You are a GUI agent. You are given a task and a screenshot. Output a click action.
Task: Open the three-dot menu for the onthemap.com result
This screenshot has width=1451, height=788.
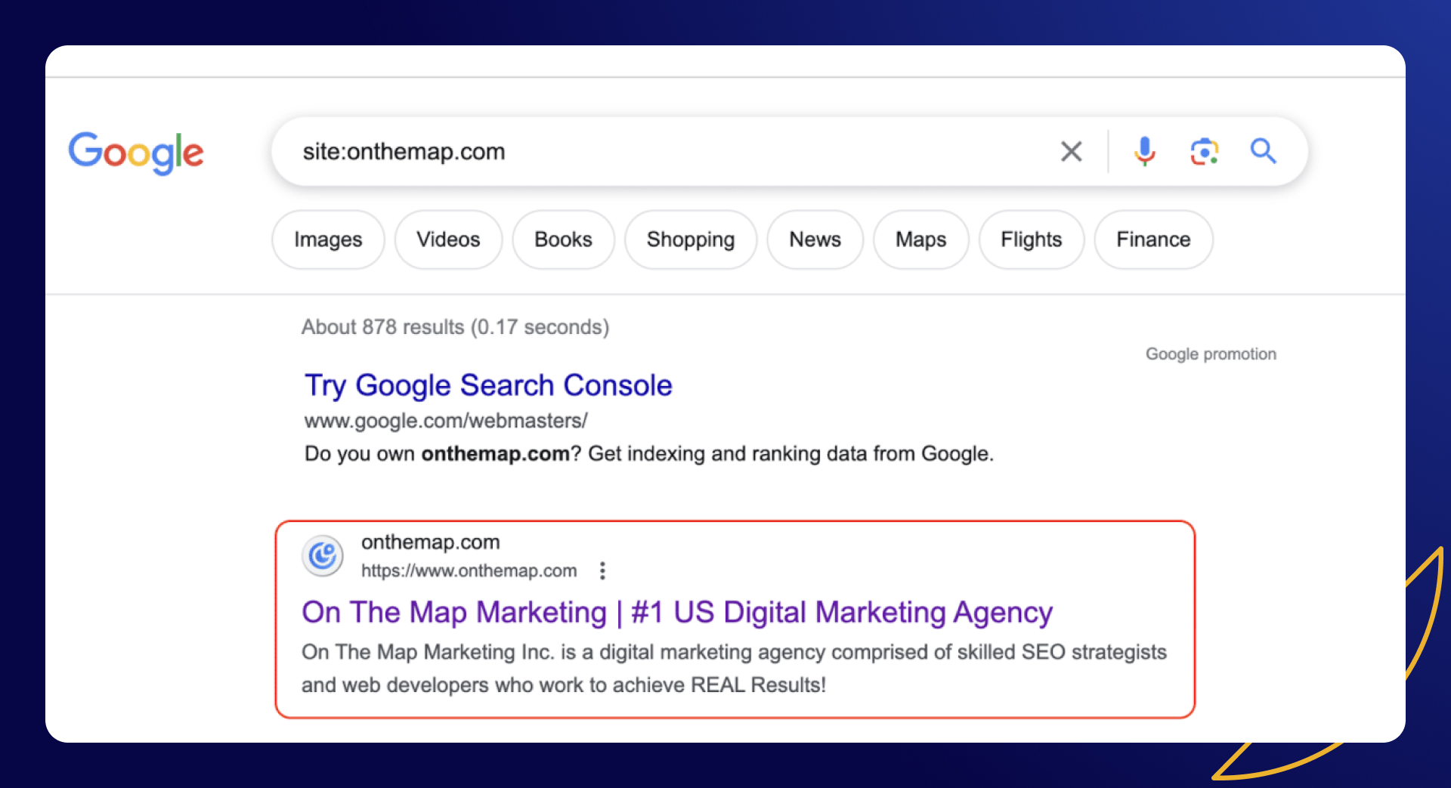point(602,570)
